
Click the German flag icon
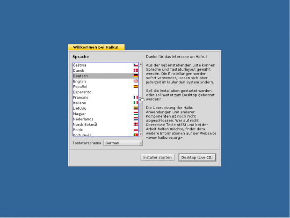pos(136,75)
